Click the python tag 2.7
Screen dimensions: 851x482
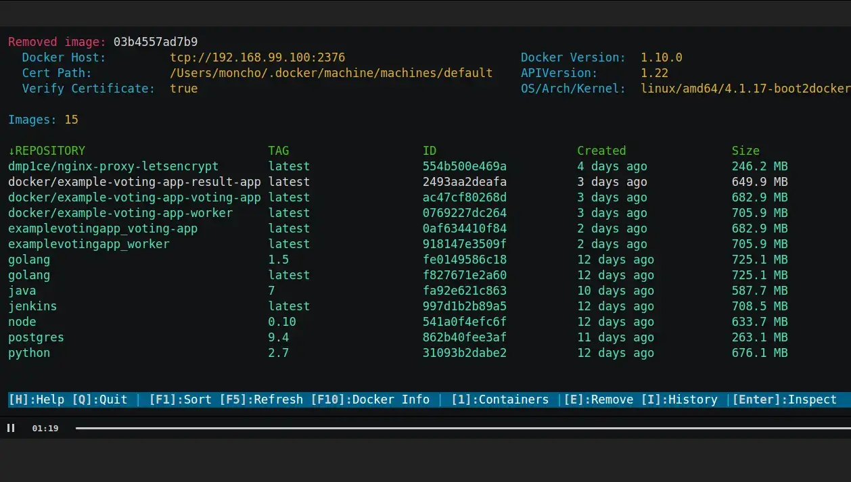(x=279, y=353)
